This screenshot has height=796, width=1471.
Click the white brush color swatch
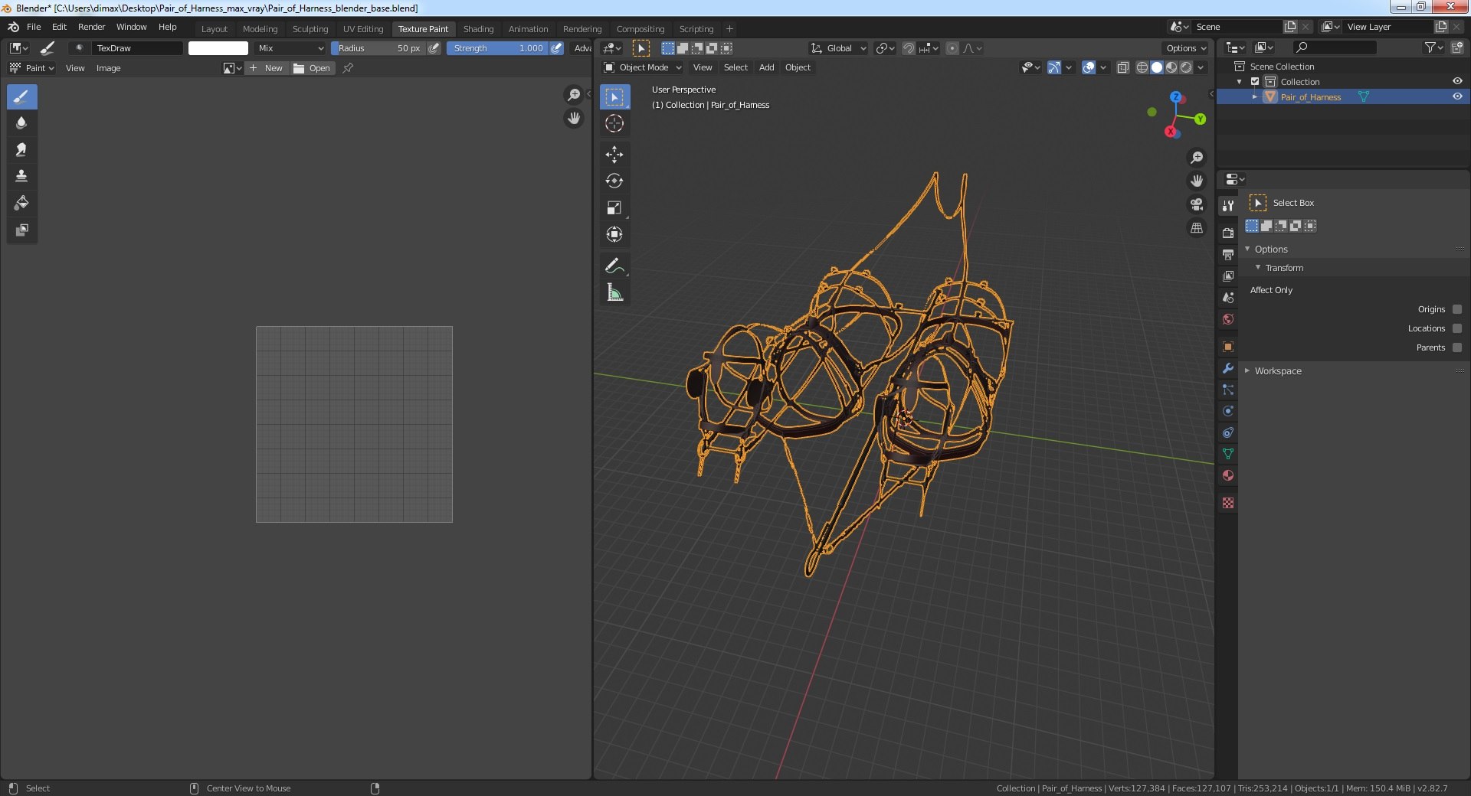click(x=218, y=48)
